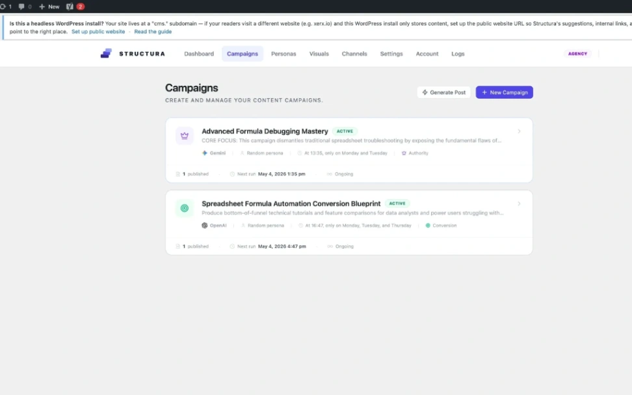
Task: Click persona icon in Advanced Formula Debugging card
Action: point(243,153)
